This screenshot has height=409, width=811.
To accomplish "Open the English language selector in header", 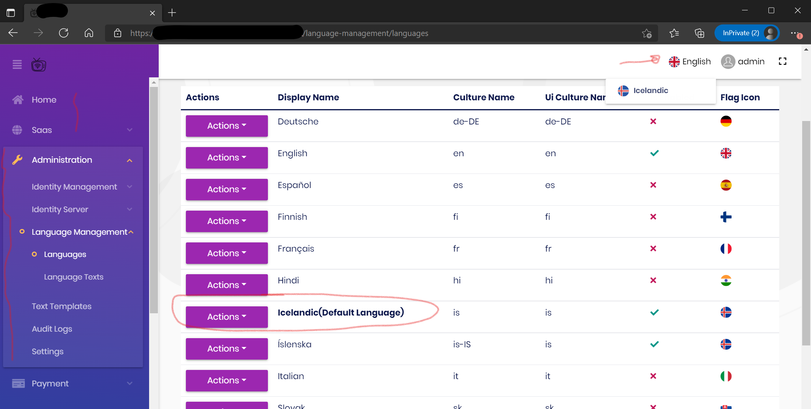I will coord(690,62).
